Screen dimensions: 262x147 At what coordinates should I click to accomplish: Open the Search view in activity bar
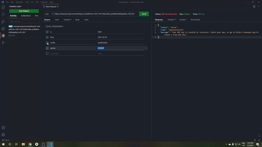click(3, 14)
